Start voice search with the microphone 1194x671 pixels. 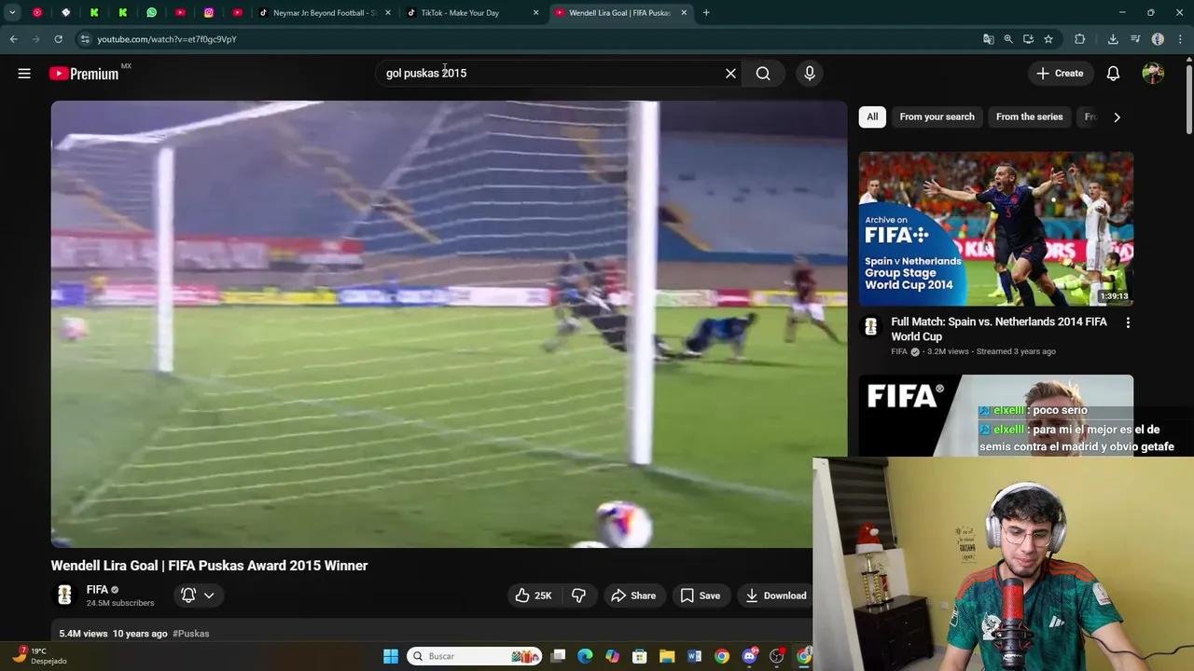pyautogui.click(x=810, y=74)
